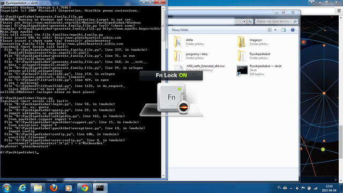
Task: Change view with the Explorer view icon
Action: (270, 30)
